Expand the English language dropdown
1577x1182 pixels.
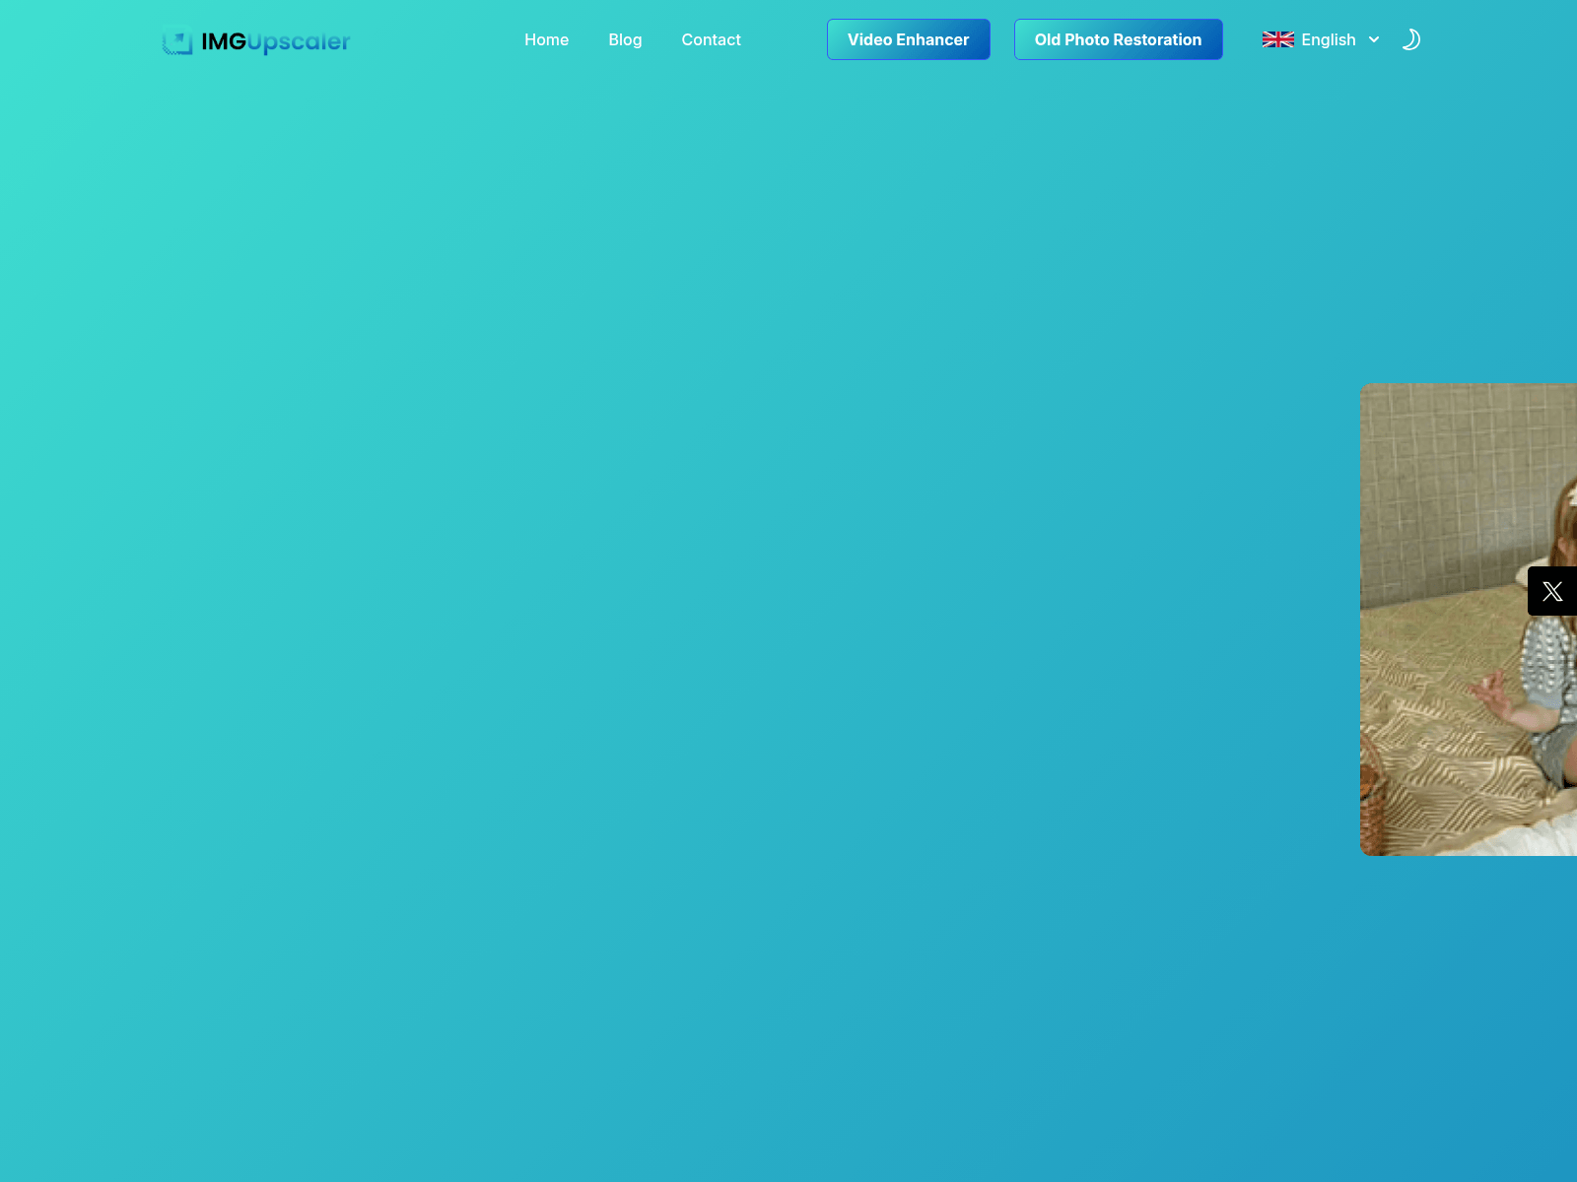pyautogui.click(x=1374, y=39)
